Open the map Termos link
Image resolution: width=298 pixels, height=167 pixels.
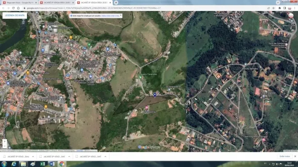pyautogui.click(x=80, y=151)
